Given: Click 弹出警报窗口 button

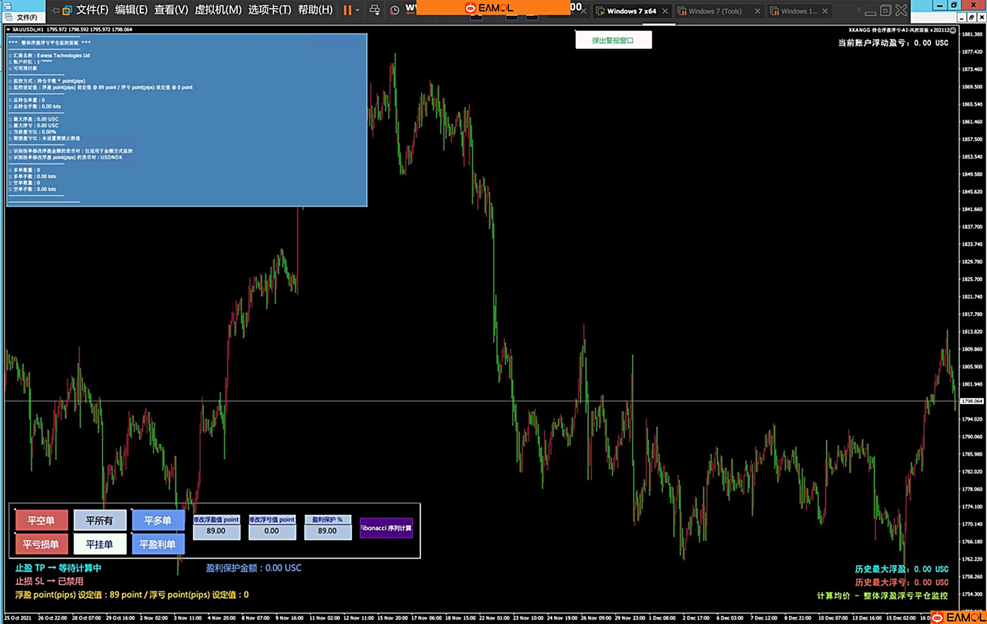Looking at the screenshot, I should tap(613, 40).
